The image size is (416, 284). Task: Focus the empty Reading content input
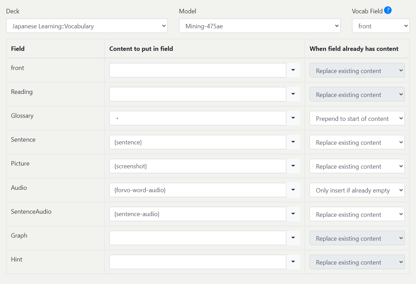[x=198, y=94]
